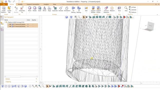Image resolution: width=160 pixels, height=90 pixels.
Task: Run Collision Detection
Action: [106, 9]
